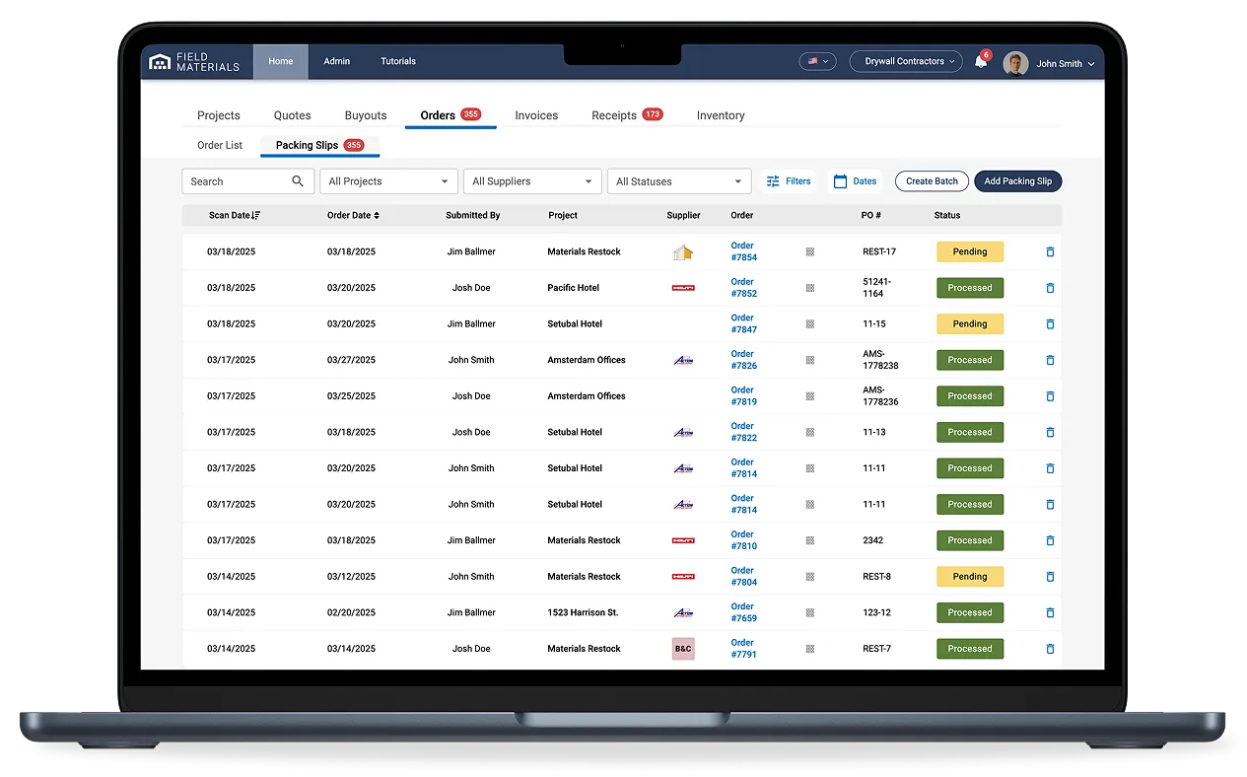Image resolution: width=1247 pixels, height=777 pixels.
Task: Delete packing slip for Order #7854
Action: pyautogui.click(x=1050, y=252)
